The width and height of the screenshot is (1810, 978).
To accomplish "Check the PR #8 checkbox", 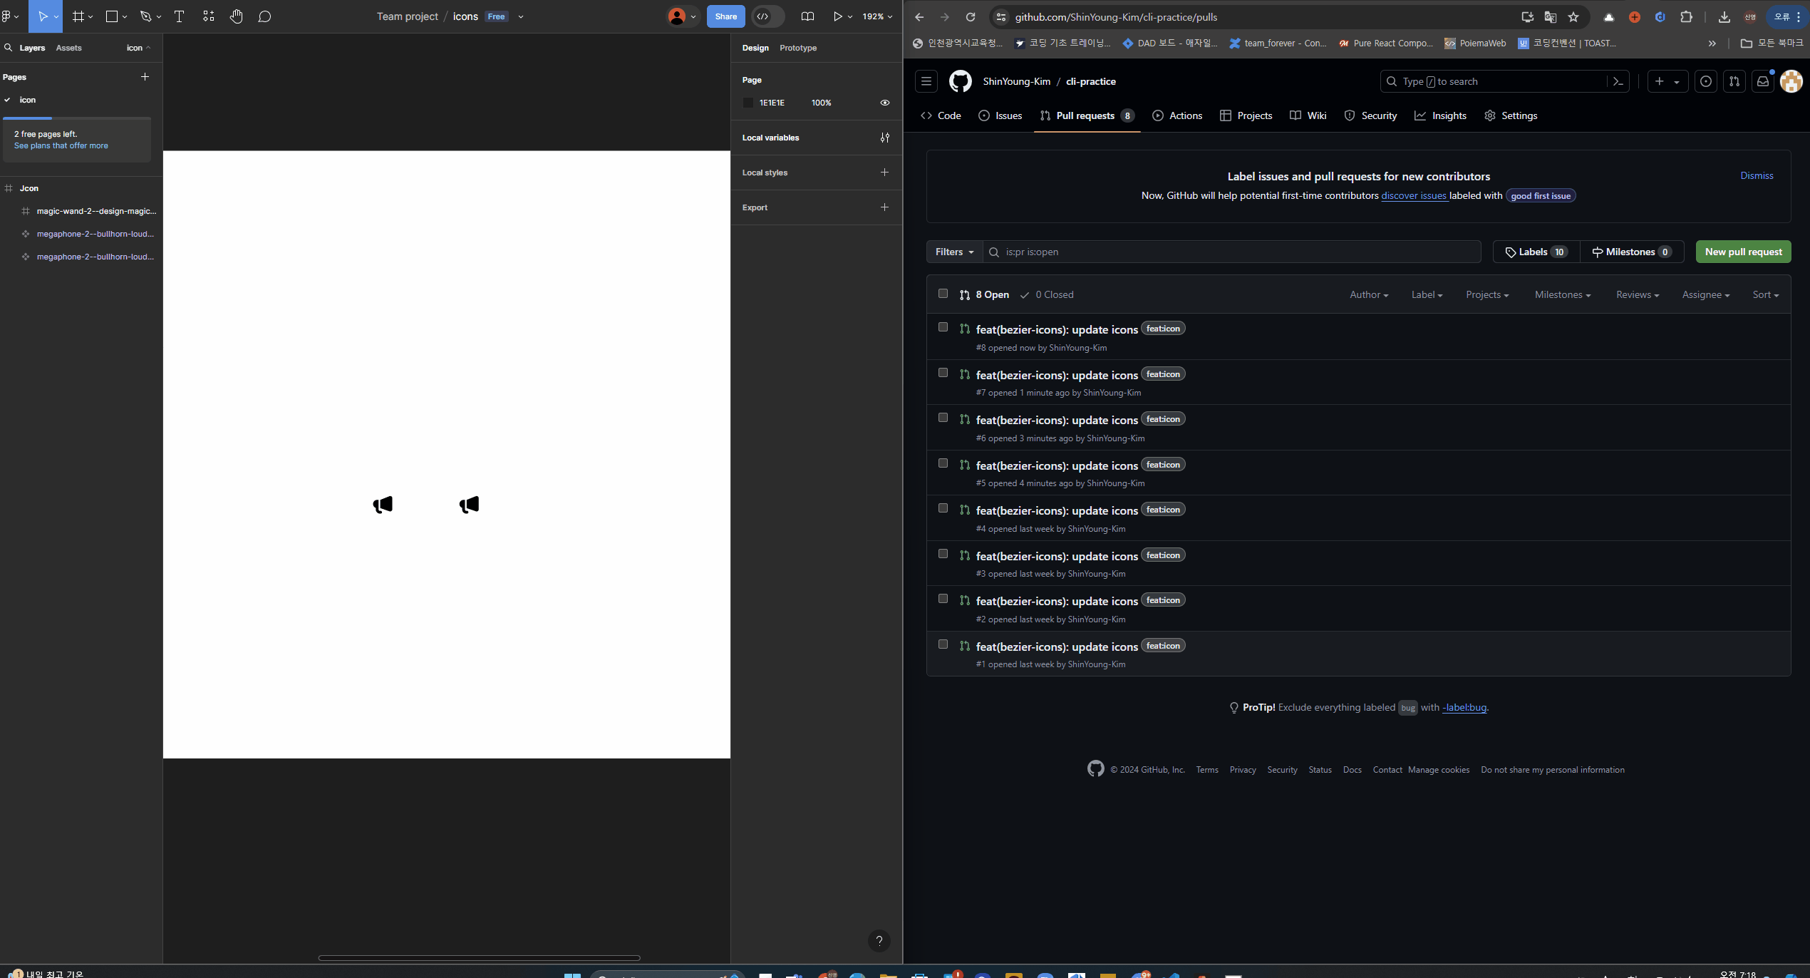I will pos(943,328).
